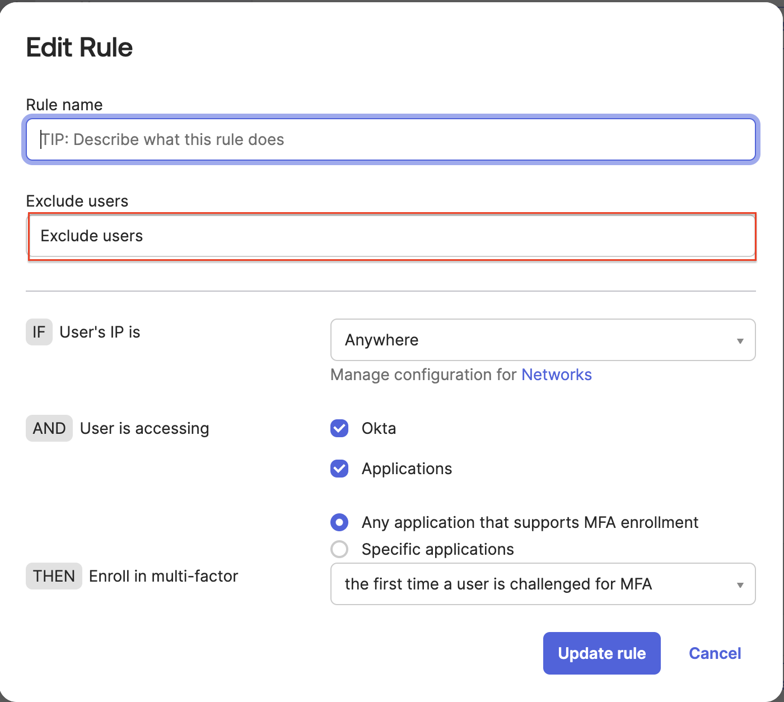This screenshot has width=784, height=702.
Task: Focus the Exclude users input box
Action: 391,236
